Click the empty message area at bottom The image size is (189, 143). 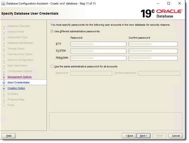coord(116,122)
